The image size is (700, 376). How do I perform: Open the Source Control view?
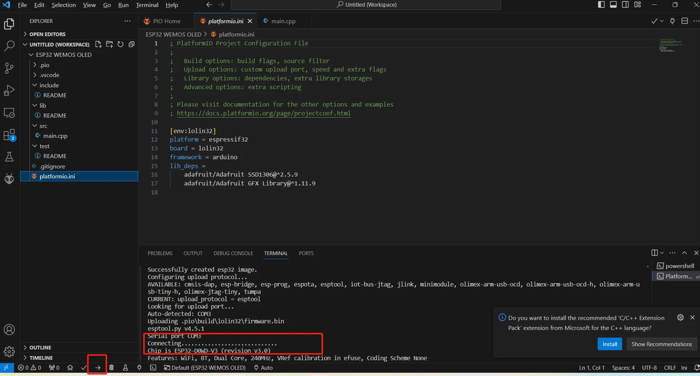[x=9, y=68]
